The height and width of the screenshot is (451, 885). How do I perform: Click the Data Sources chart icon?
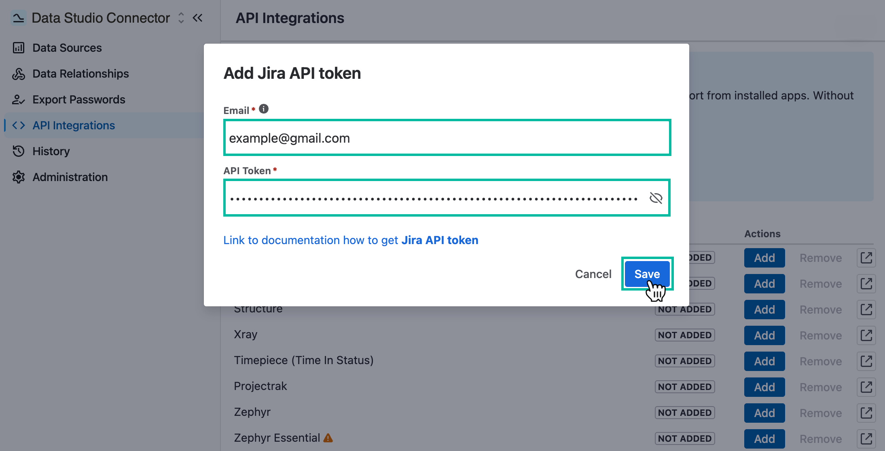[19, 48]
